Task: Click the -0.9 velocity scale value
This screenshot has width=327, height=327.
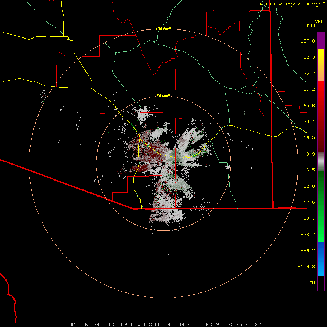Action: [x=309, y=154]
